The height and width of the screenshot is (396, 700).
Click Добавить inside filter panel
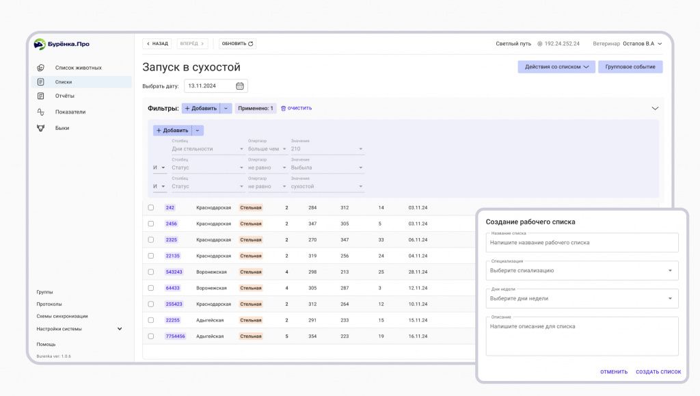(x=172, y=131)
